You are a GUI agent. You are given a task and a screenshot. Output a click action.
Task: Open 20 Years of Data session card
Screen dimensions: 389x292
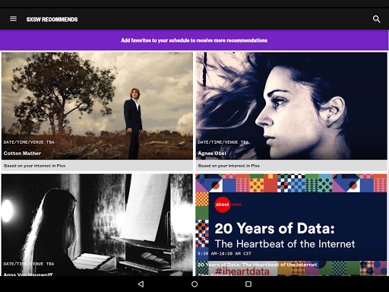click(292, 225)
